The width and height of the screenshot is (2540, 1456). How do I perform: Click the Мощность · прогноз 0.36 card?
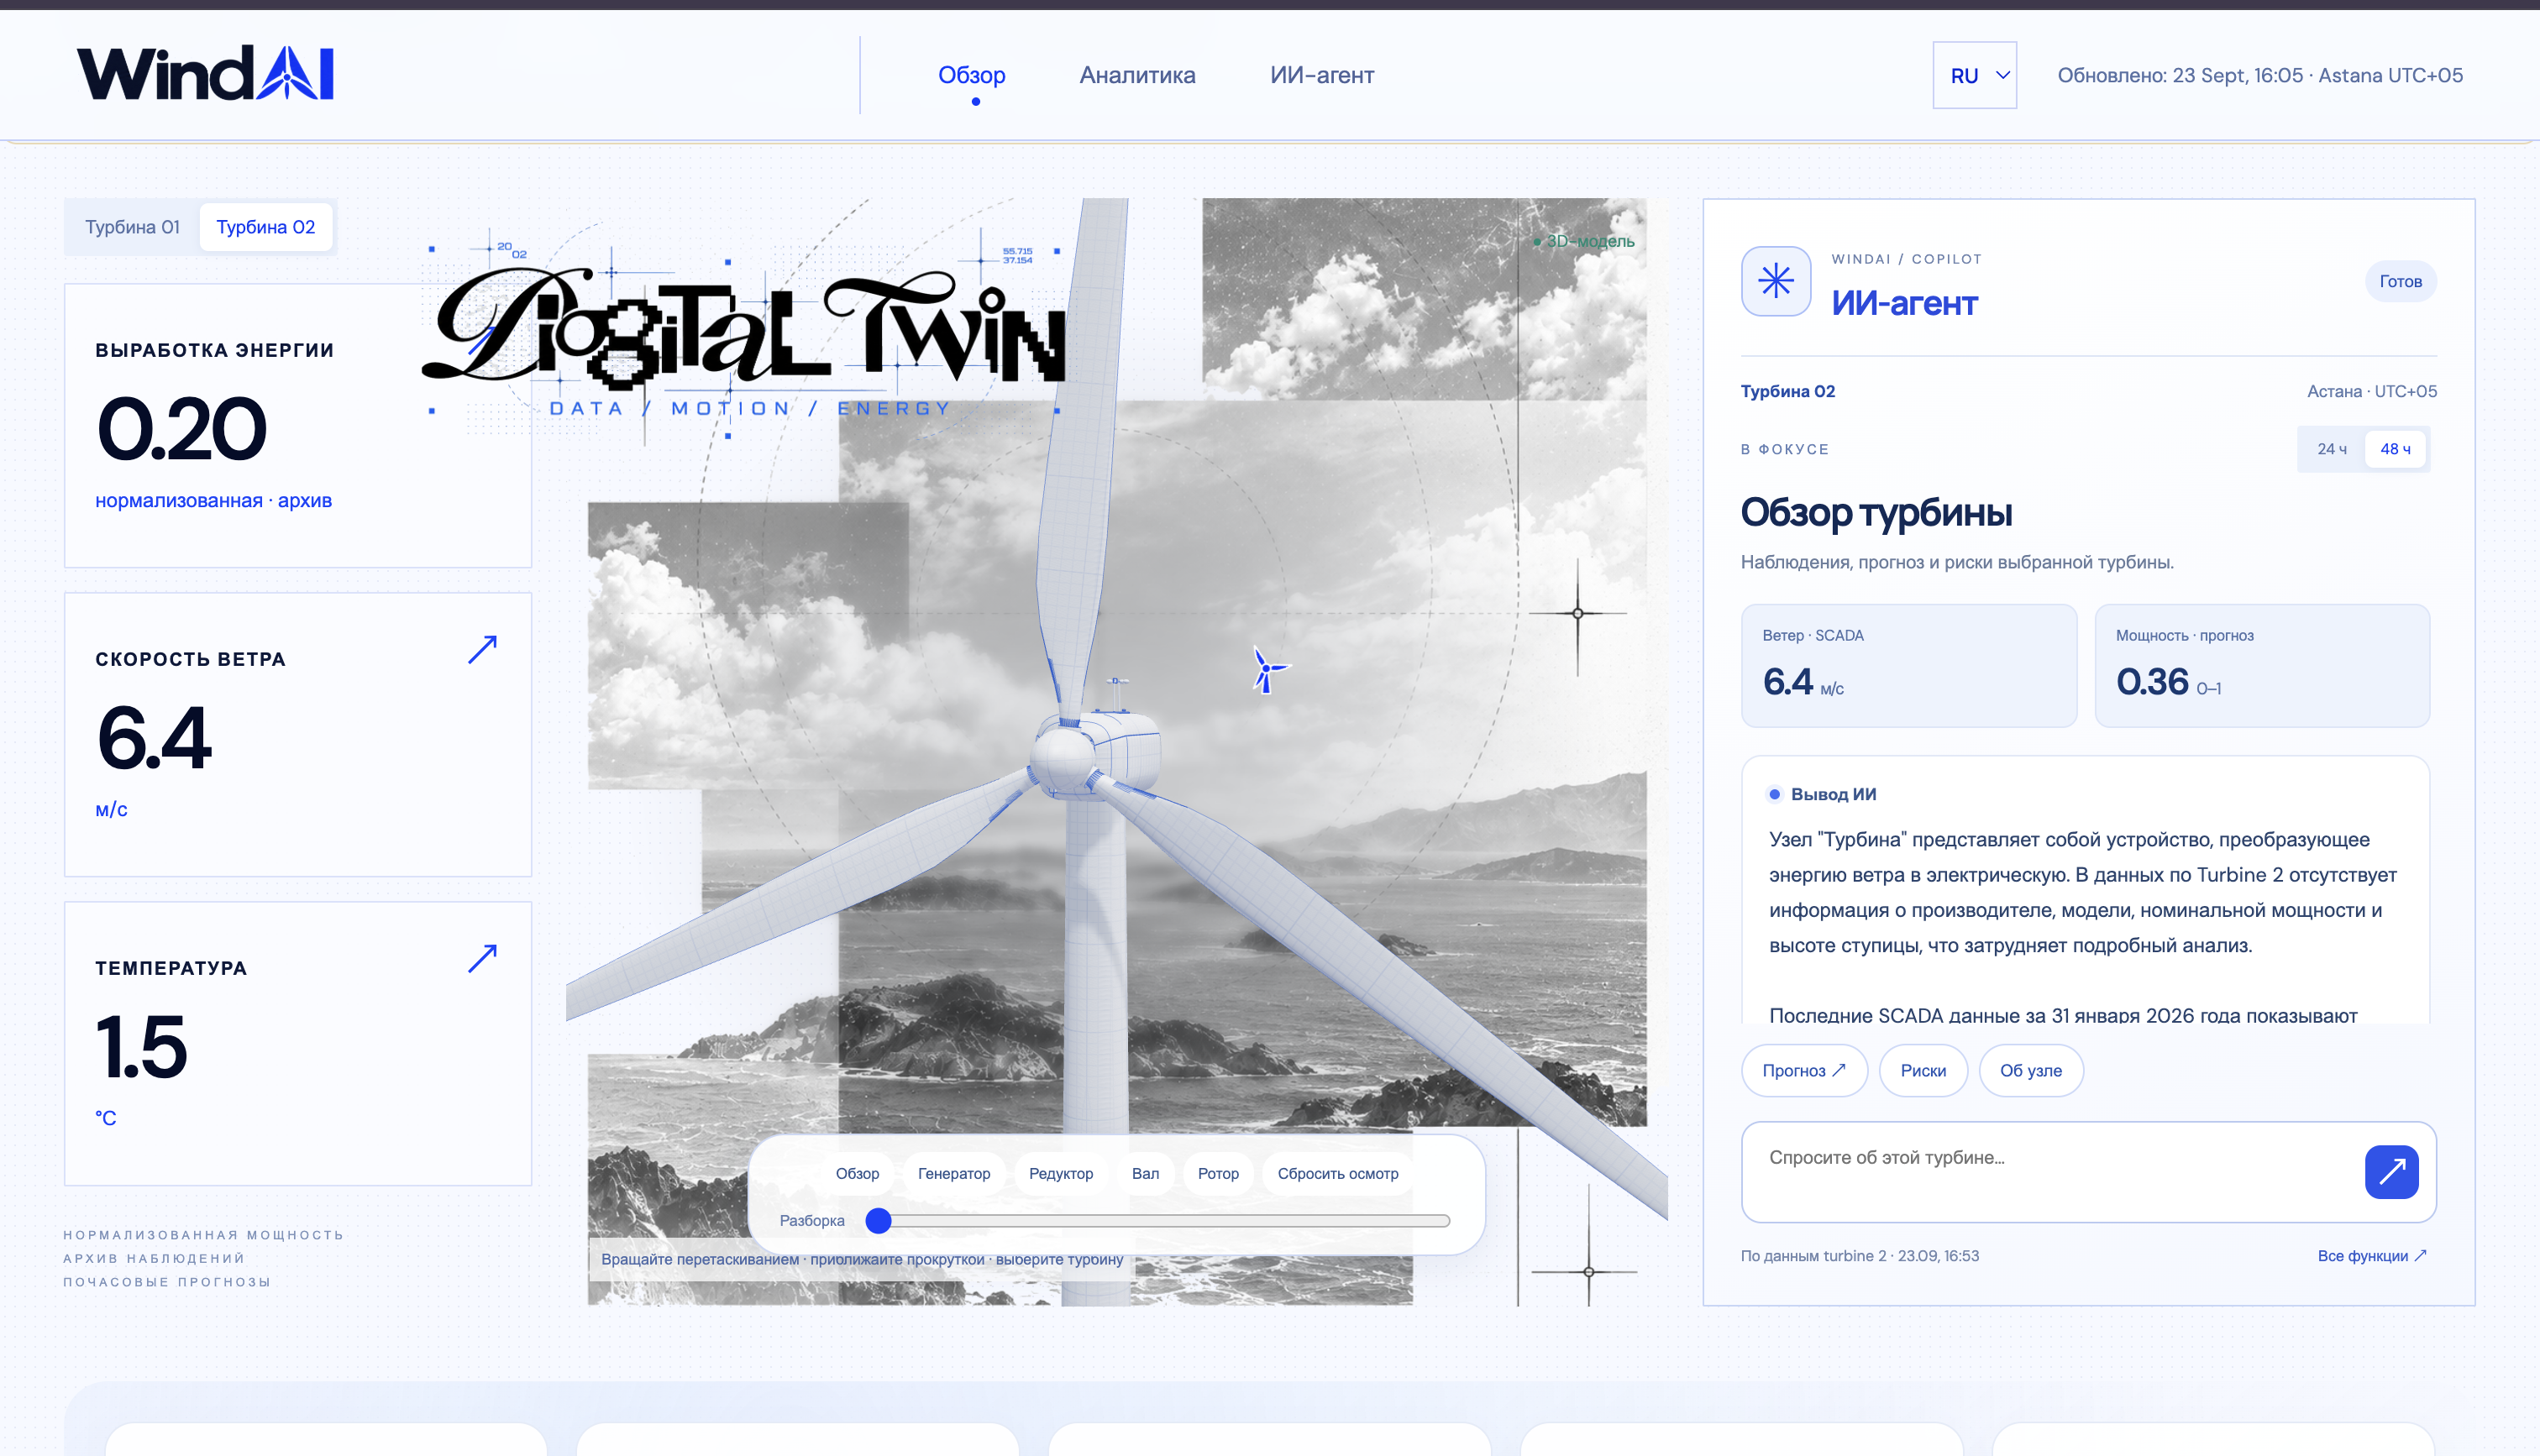(2262, 666)
